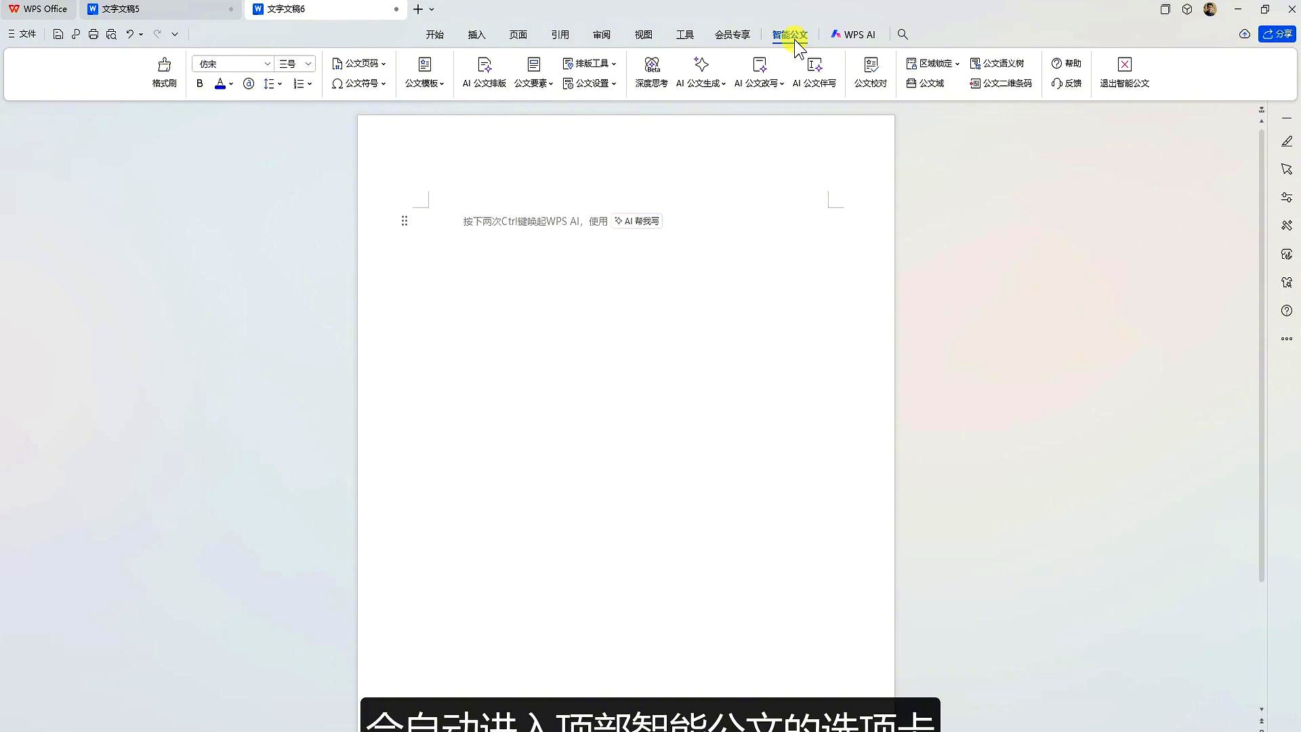
Task: Open the WPS Office home tab
Action: pyautogui.click(x=39, y=9)
